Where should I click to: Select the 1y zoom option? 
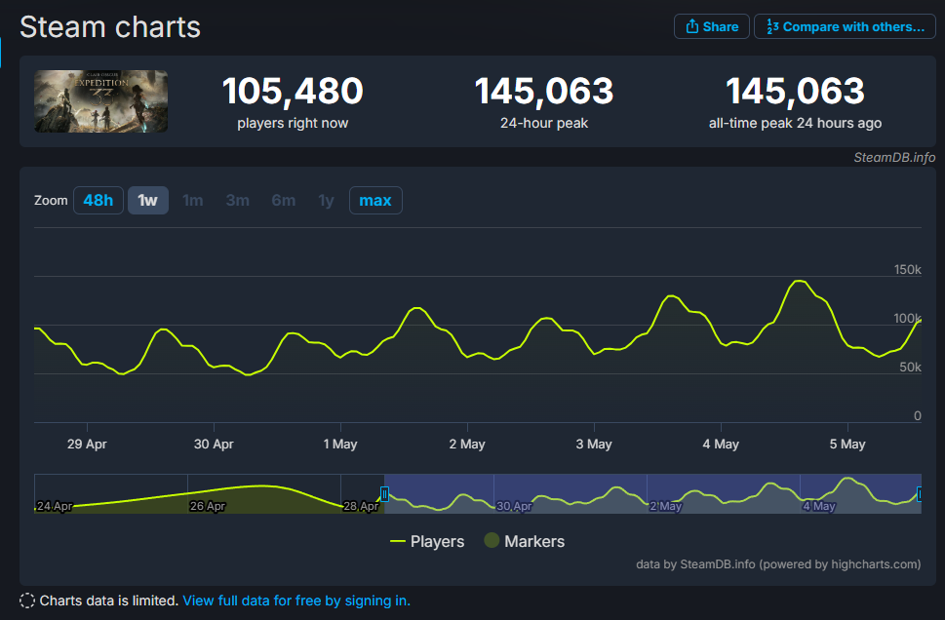(x=326, y=200)
